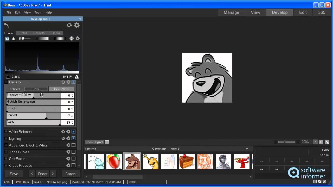Reset the Lighting group
Image resolution: width=333 pixels, height=187 pixels.
63,138
